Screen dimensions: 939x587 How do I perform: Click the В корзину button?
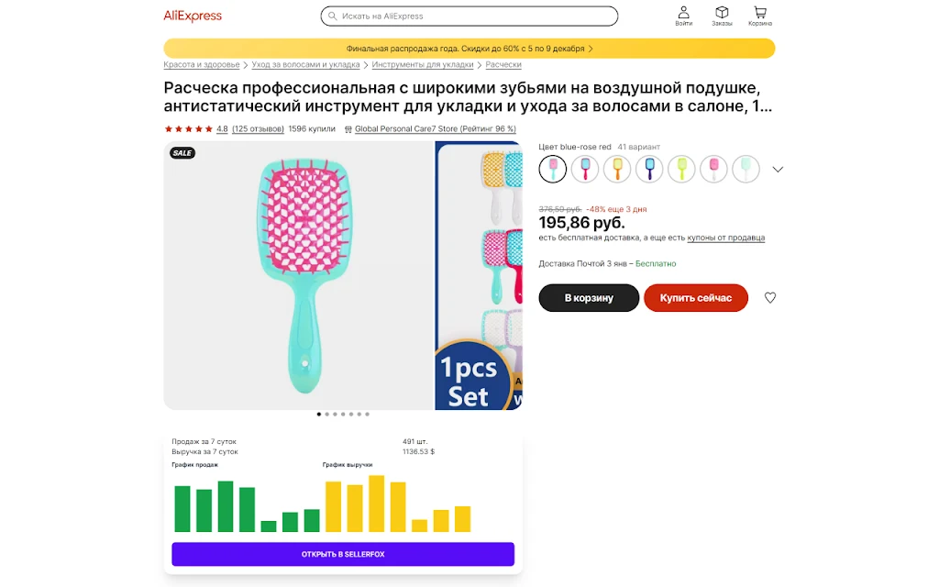(589, 298)
